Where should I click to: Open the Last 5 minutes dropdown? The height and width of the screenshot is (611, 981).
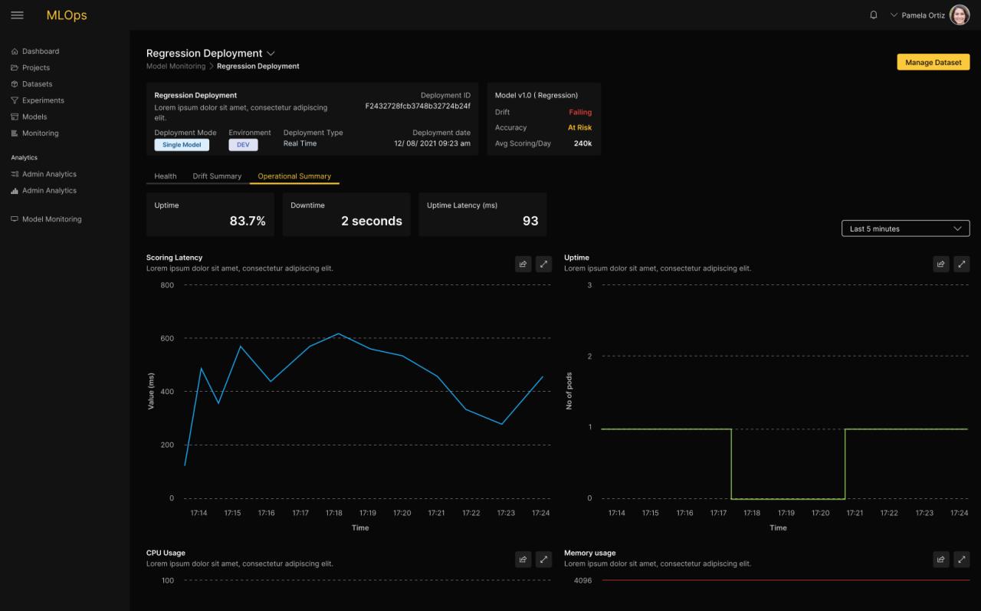click(905, 228)
